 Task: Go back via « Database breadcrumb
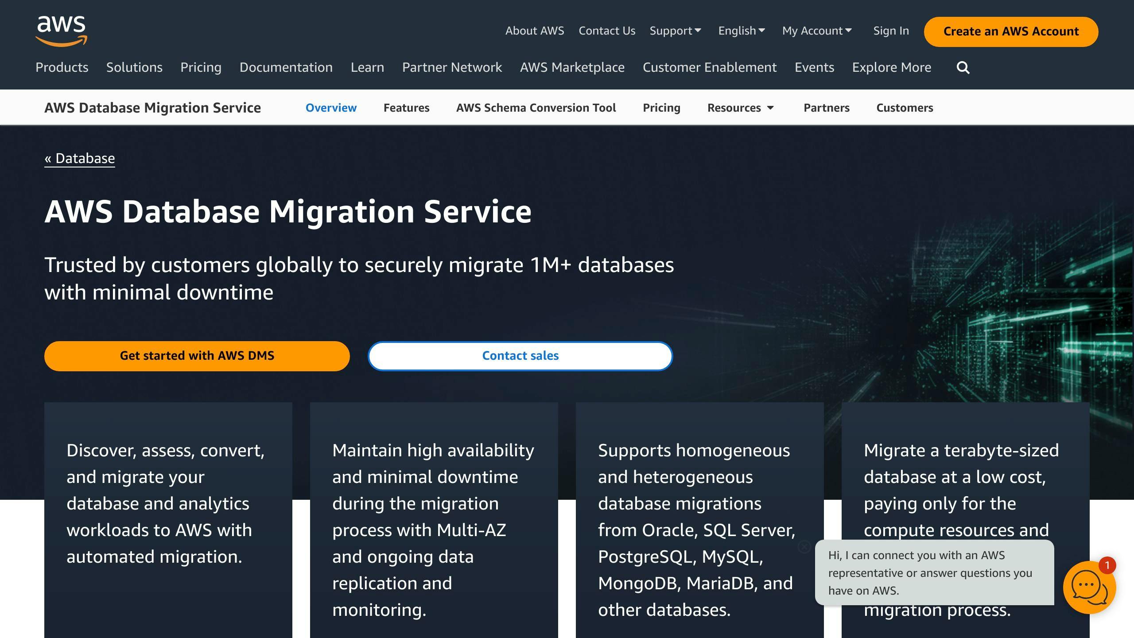pyautogui.click(x=80, y=158)
